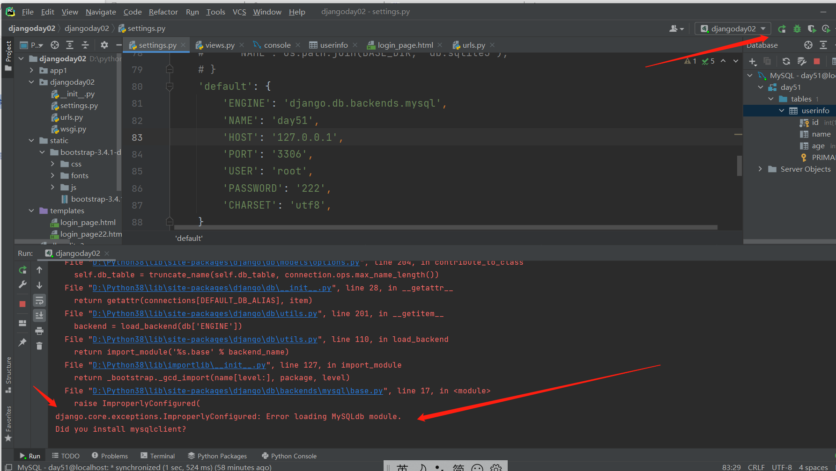
Task: Toggle soft-wrap in the Run console
Action: [39, 300]
